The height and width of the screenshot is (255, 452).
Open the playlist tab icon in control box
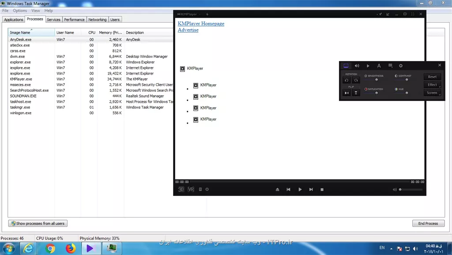(390, 66)
